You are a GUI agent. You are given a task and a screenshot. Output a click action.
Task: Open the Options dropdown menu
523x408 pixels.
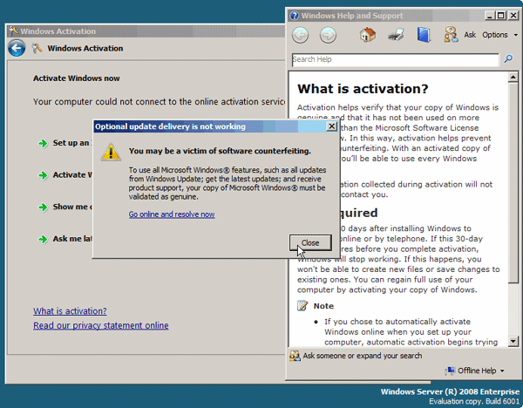point(498,36)
